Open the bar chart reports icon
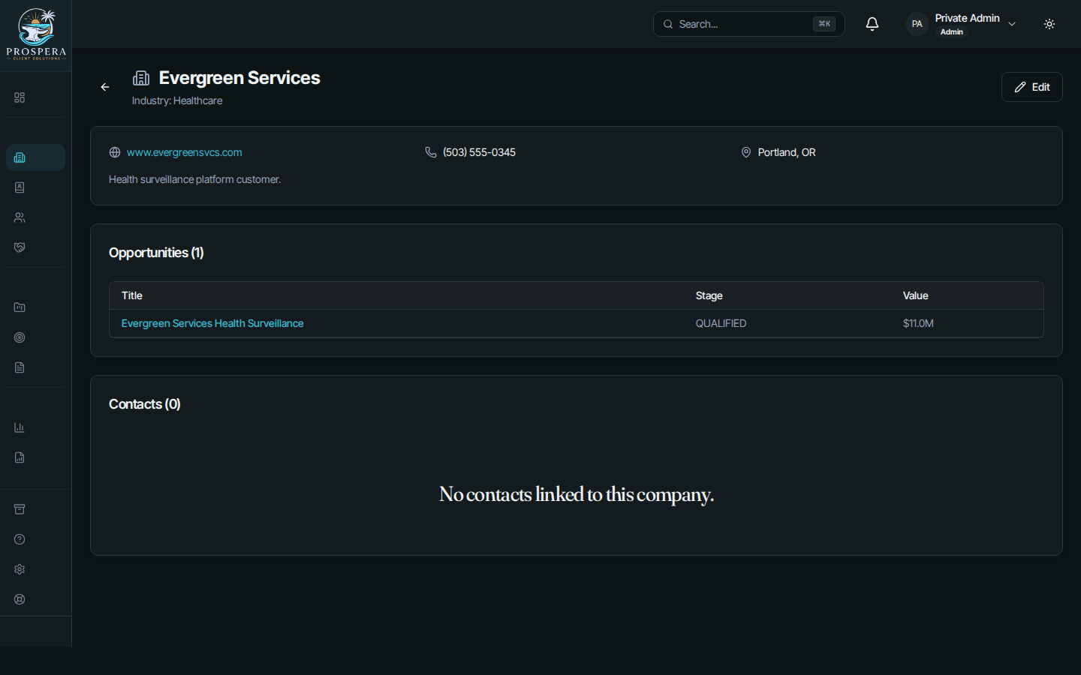 [x=20, y=427]
